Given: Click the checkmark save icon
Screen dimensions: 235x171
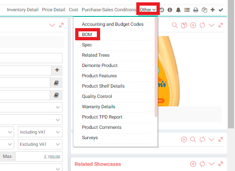Looking at the screenshot, I should click(x=221, y=10).
